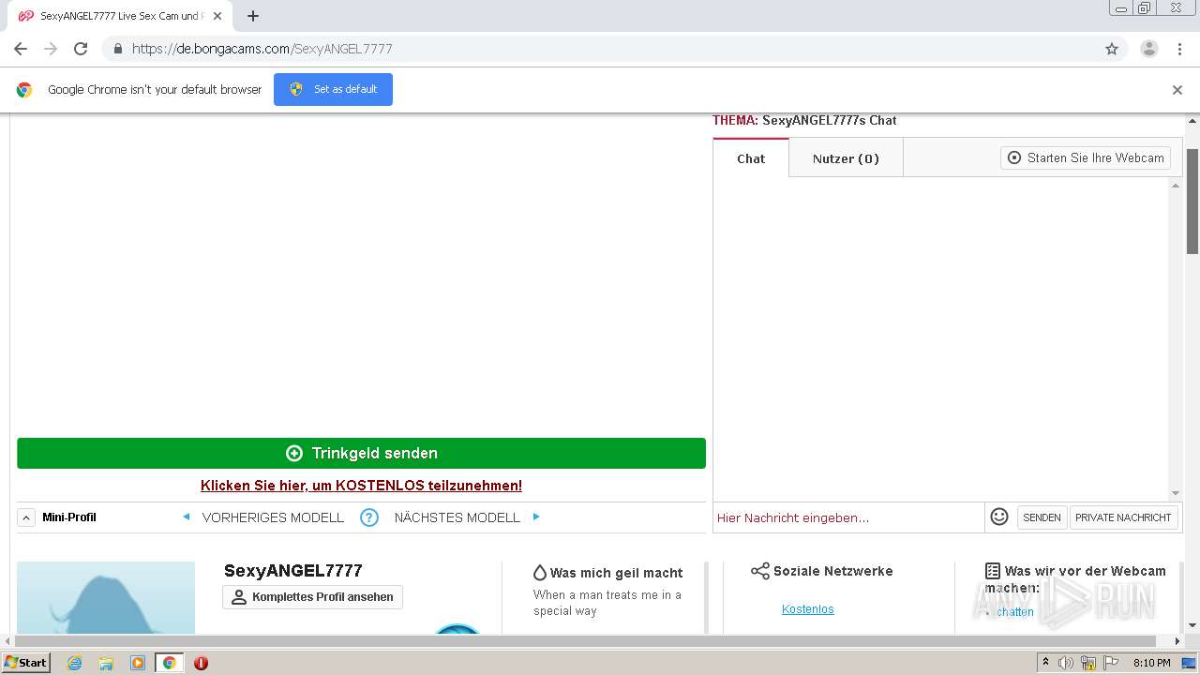Click the Was wir vor der Webcam list icon
Image resolution: width=1200 pixels, height=675 pixels.
click(x=993, y=571)
